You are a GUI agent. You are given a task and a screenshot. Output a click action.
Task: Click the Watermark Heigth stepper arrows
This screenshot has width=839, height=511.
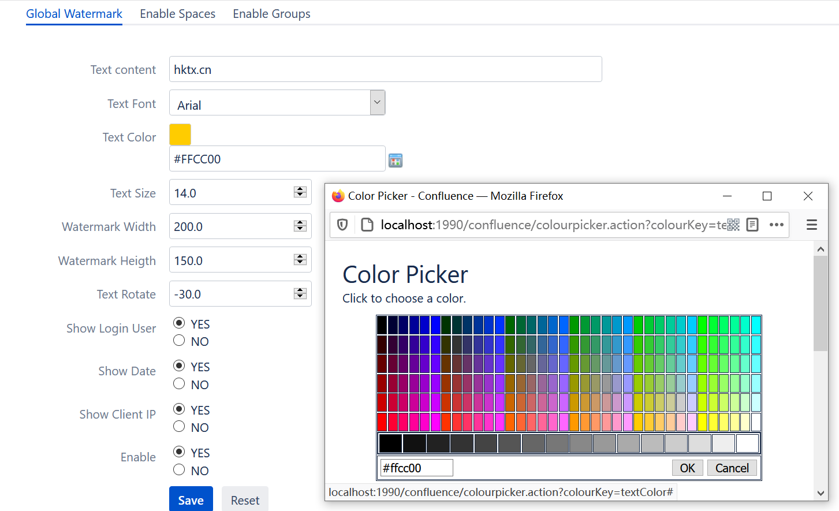pyautogui.click(x=300, y=260)
